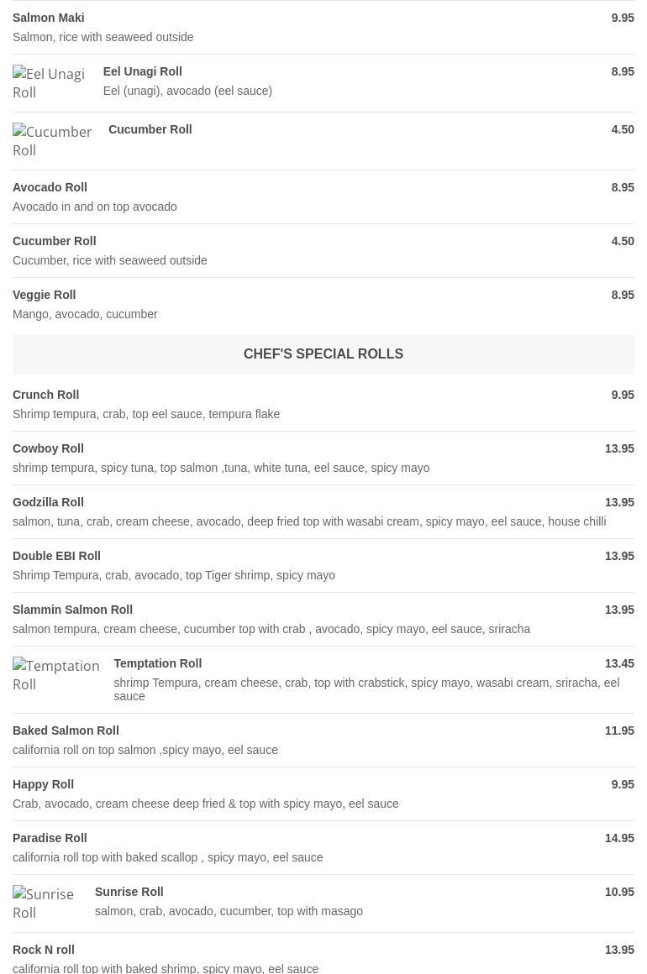
Task: Click the Rock N roll title
Action: coord(44,950)
